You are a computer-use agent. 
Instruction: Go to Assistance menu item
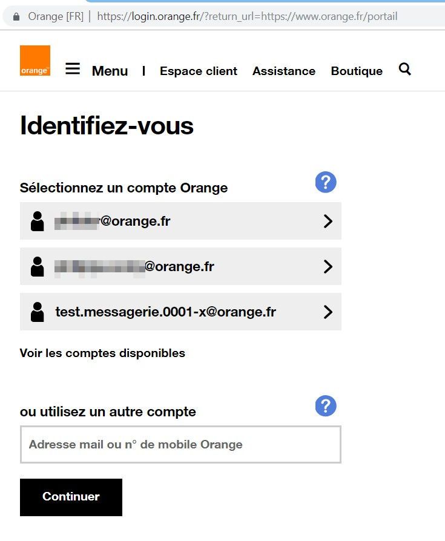pos(284,71)
